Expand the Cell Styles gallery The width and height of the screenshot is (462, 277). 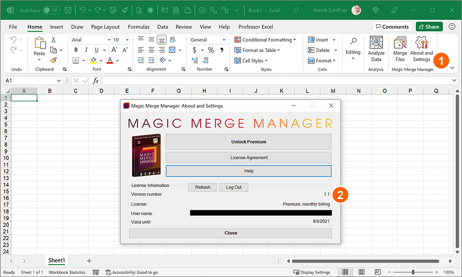(251, 60)
